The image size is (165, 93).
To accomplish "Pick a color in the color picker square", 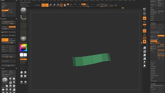I will tap(23, 48).
